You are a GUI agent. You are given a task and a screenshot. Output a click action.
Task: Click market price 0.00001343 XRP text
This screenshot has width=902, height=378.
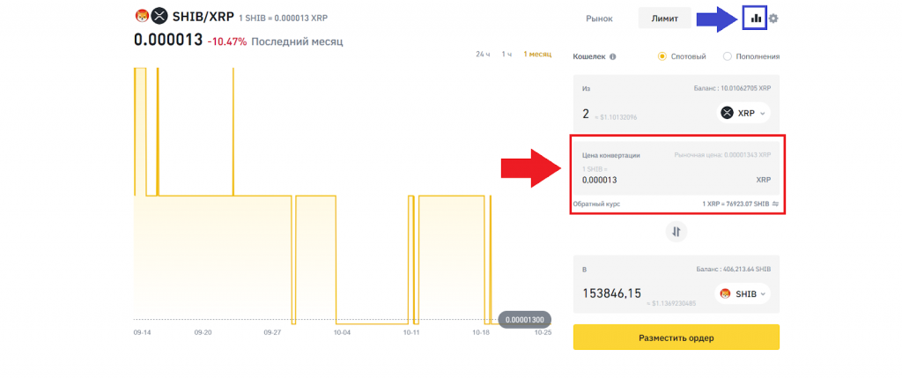(723, 155)
